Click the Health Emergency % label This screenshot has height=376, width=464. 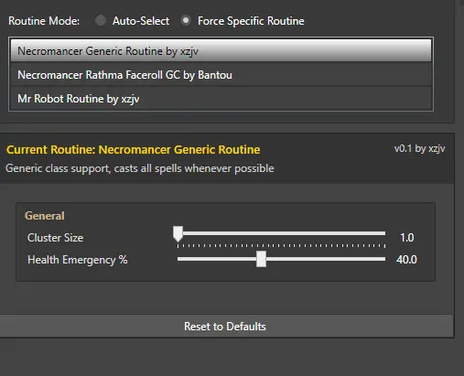pos(78,260)
